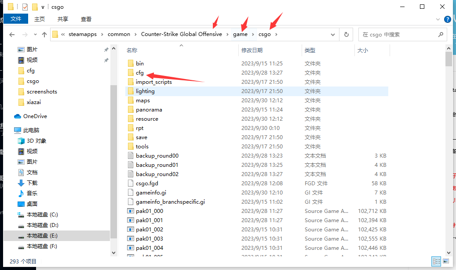Select pak01_000 archive file
The height and width of the screenshot is (270, 456).
tap(150, 211)
